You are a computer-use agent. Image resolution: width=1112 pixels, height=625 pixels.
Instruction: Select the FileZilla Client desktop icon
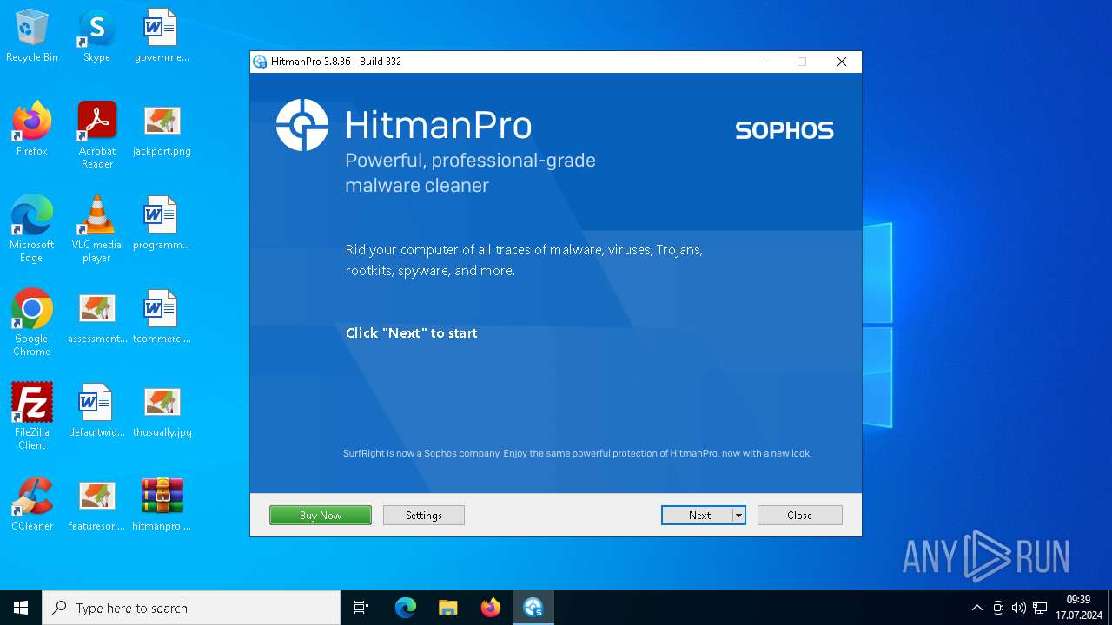[x=32, y=417]
